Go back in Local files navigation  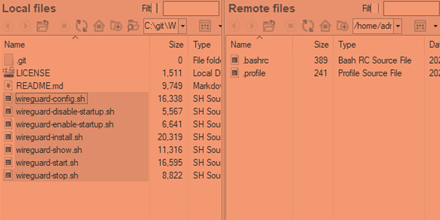tap(8, 27)
